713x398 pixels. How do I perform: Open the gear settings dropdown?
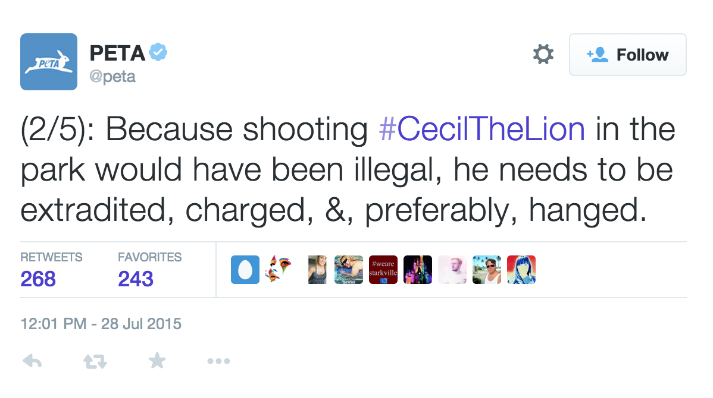543,55
